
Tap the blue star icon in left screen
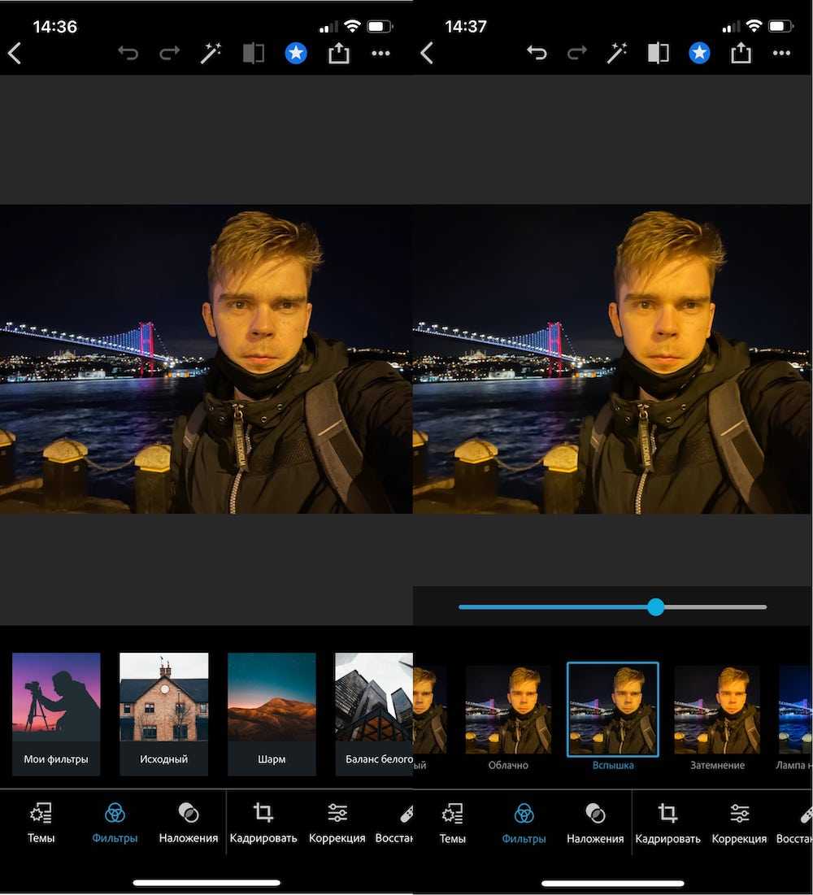296,54
